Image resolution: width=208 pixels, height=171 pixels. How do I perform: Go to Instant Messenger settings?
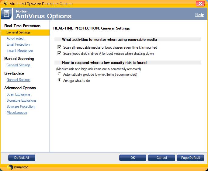pyautogui.click(x=20, y=51)
